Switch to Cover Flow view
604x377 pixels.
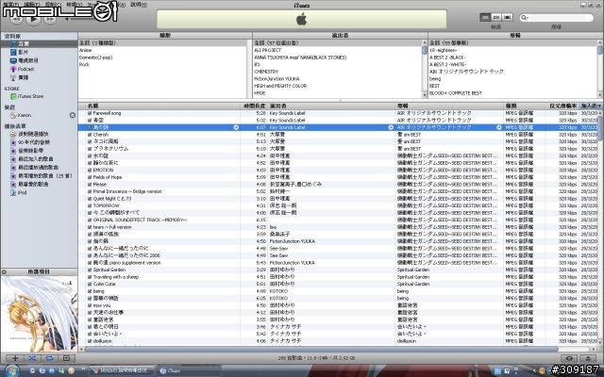coord(508,17)
